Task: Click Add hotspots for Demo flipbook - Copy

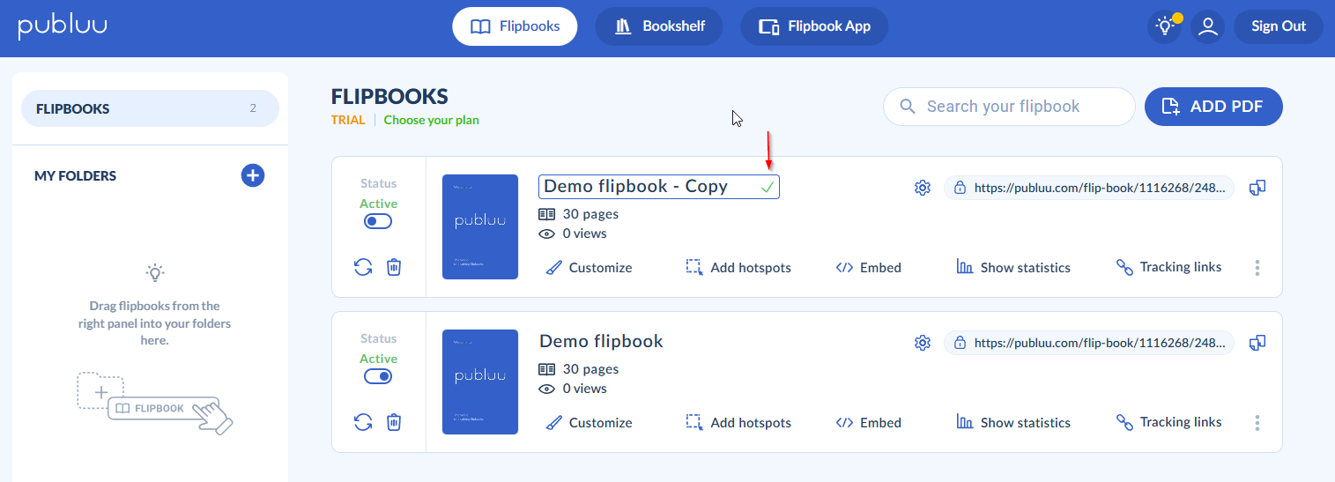Action: coord(738,267)
